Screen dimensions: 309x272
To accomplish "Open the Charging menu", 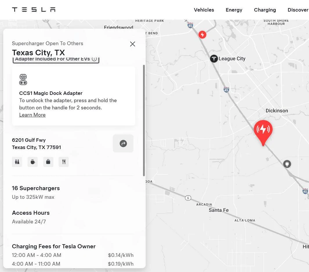I will (265, 10).
